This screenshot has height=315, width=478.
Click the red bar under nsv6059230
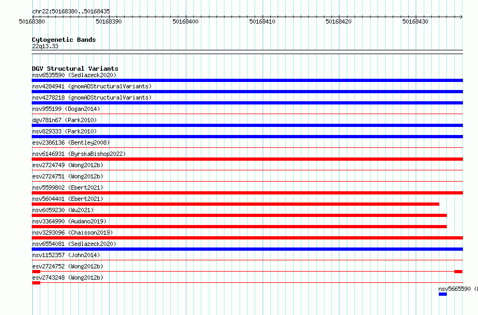click(x=240, y=215)
